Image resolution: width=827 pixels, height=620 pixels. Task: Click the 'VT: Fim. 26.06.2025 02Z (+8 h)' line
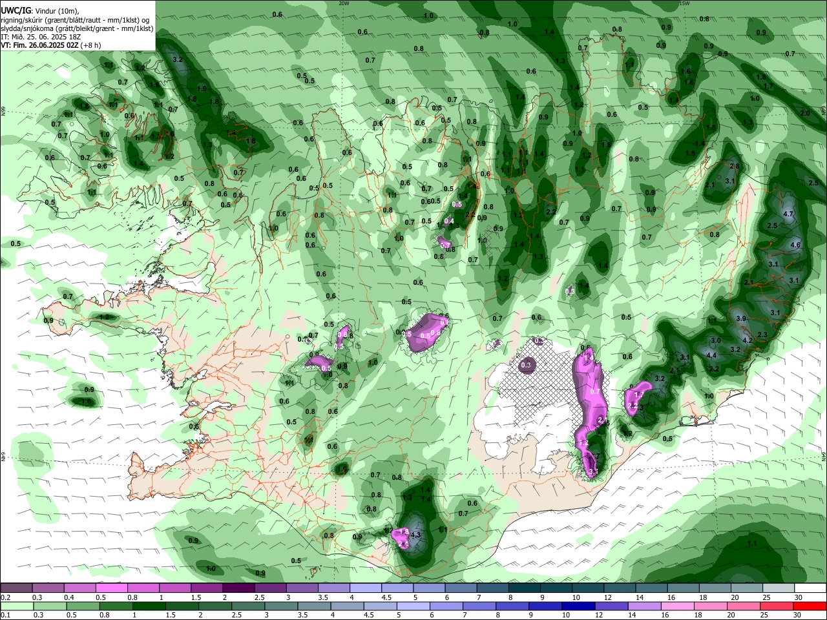click(x=51, y=45)
